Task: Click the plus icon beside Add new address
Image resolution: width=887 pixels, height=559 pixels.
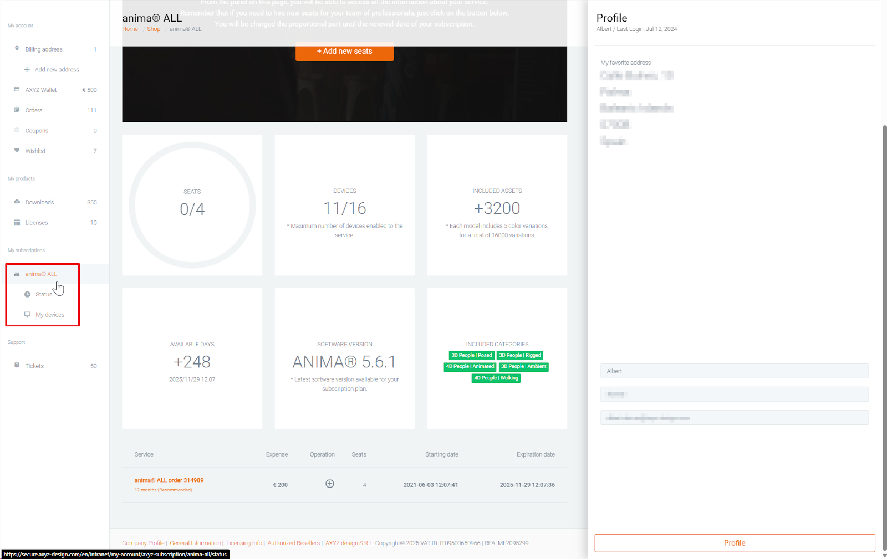Action: [x=27, y=69]
